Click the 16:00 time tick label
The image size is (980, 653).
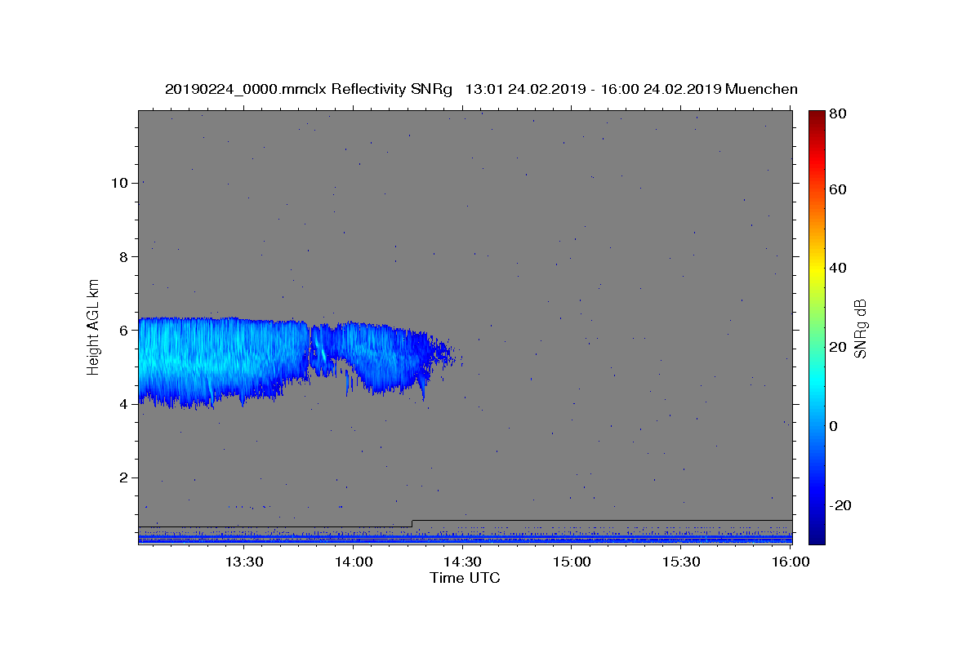(x=790, y=562)
